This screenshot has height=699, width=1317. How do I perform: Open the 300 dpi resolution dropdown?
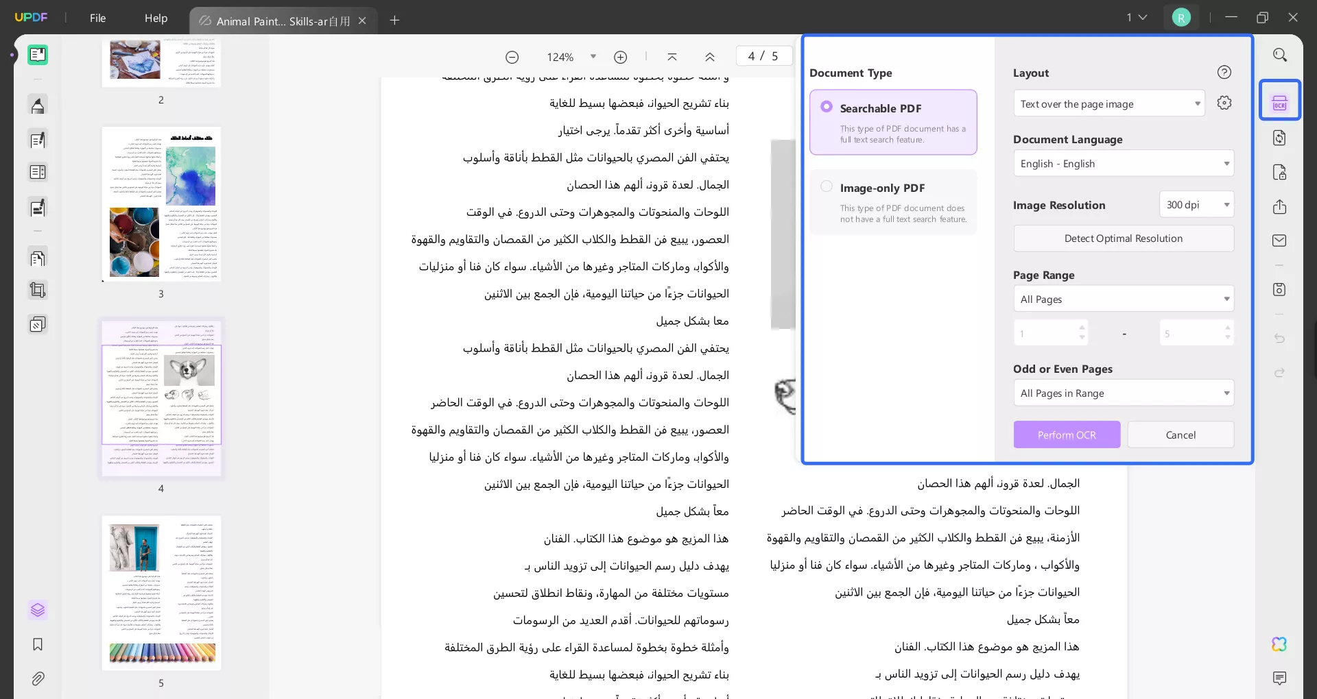[1196, 204]
